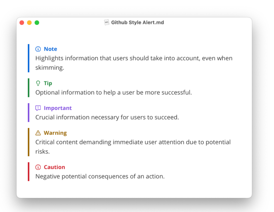Click the text starting with Highlights information
The image size is (274, 212).
tap(134, 63)
